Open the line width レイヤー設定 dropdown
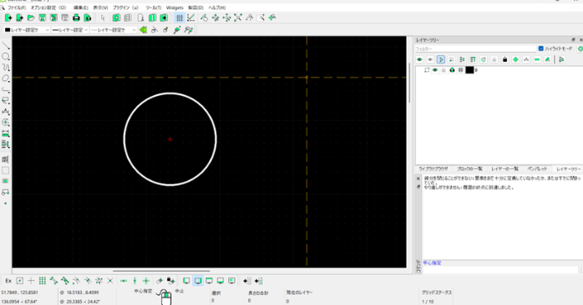Screen dimensions: 583x305 pyautogui.click(x=70, y=30)
